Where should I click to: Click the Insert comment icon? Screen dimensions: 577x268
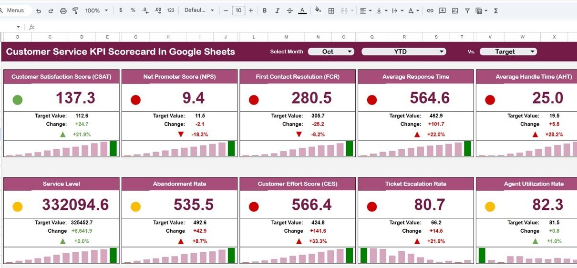coord(443,10)
